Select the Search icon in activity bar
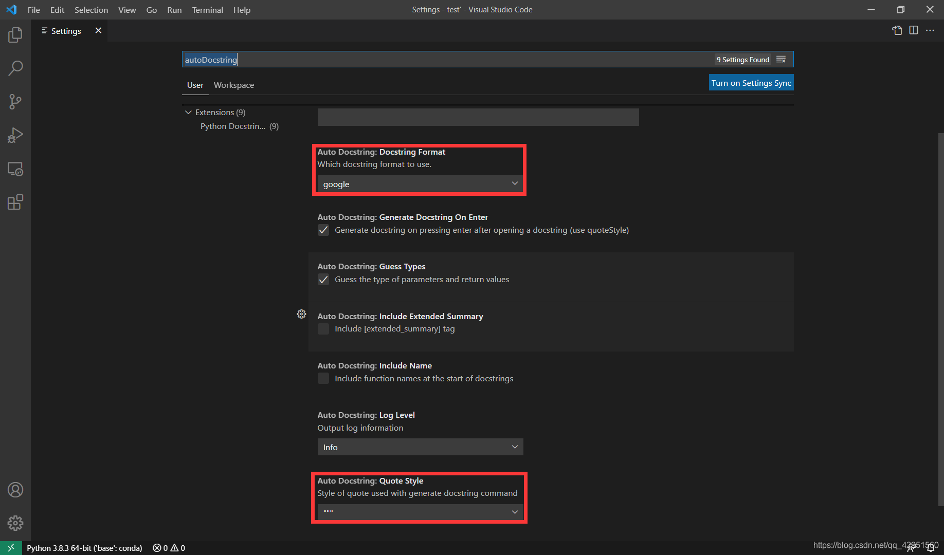944x555 pixels. coord(15,67)
